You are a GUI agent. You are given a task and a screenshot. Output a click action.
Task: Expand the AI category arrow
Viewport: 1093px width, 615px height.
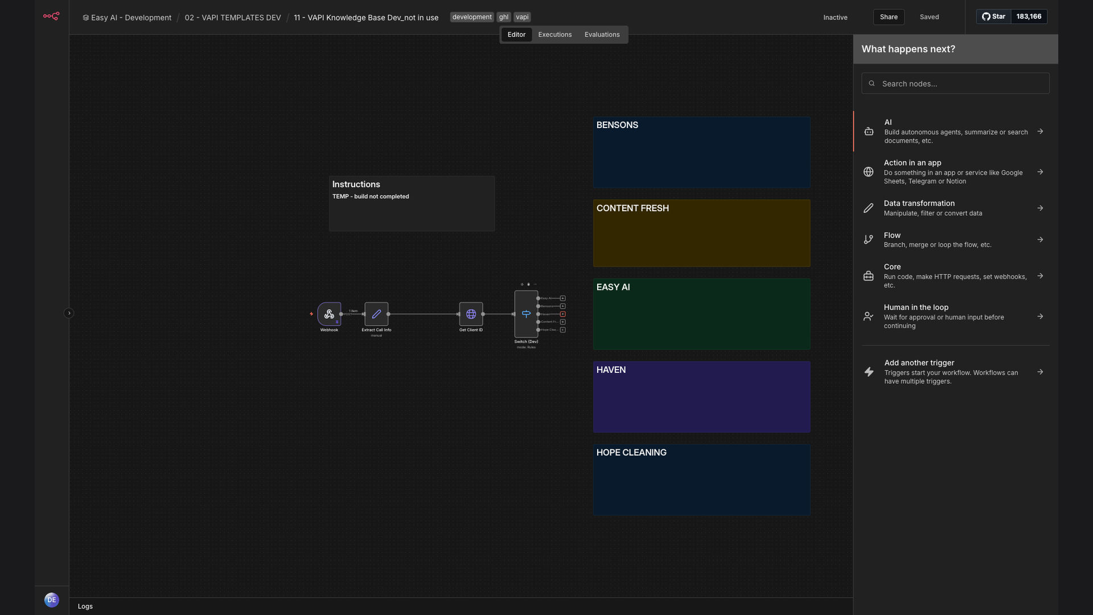click(1040, 132)
